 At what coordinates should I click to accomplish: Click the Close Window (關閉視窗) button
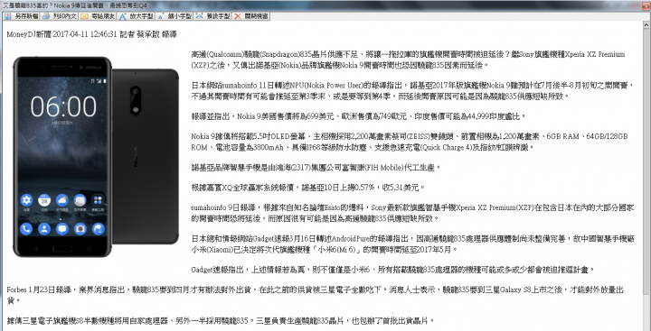coord(250,16)
